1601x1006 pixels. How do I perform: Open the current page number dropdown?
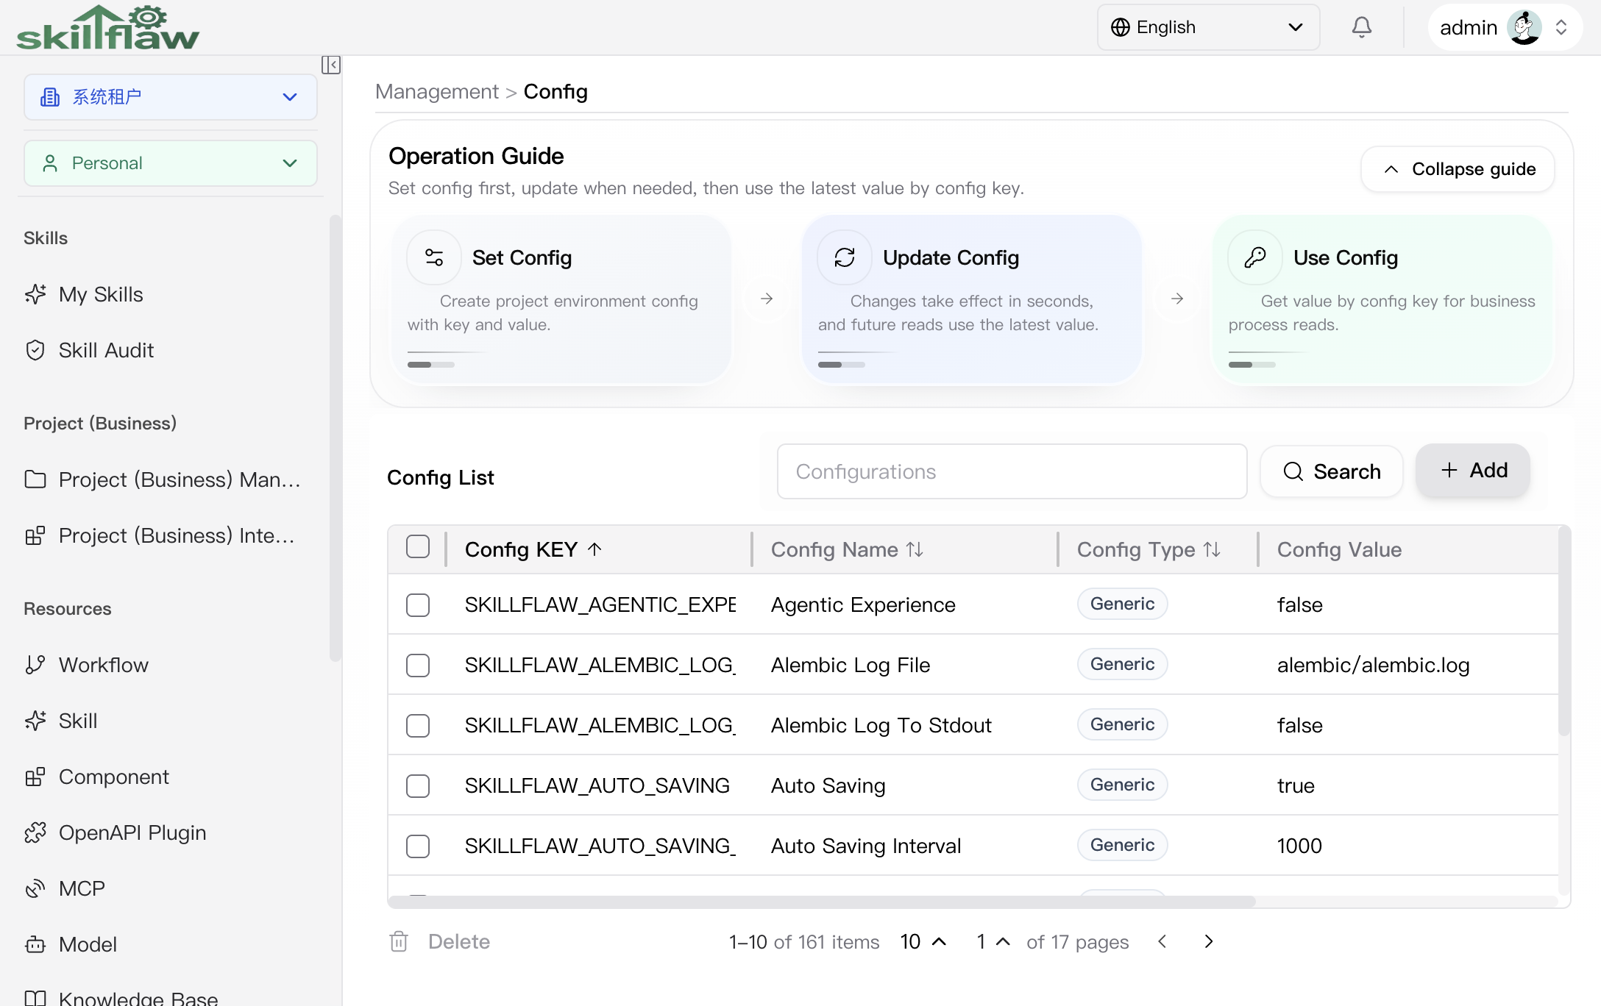(x=993, y=941)
